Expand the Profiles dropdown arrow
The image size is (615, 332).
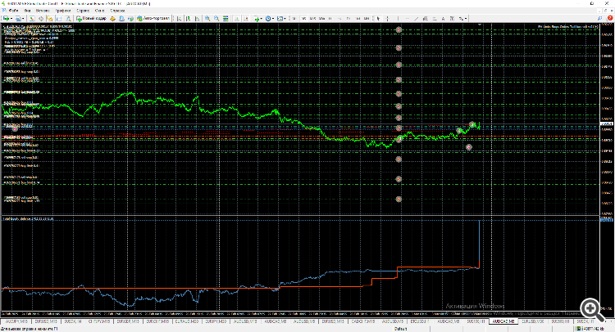click(x=23, y=18)
